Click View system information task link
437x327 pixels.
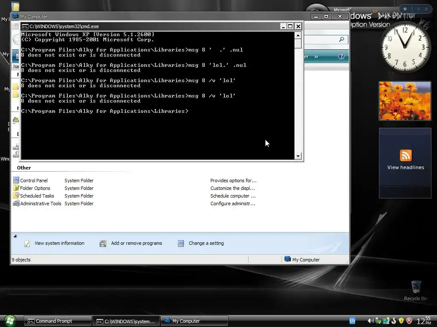pyautogui.click(x=59, y=243)
